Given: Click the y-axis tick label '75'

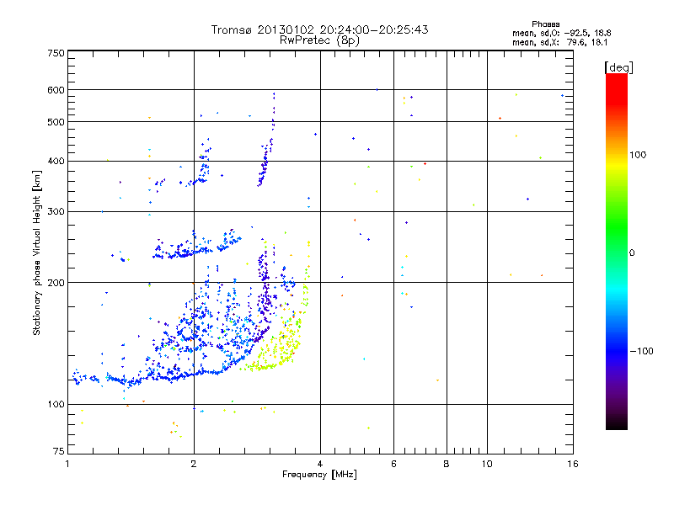Looking at the screenshot, I should (x=59, y=451).
